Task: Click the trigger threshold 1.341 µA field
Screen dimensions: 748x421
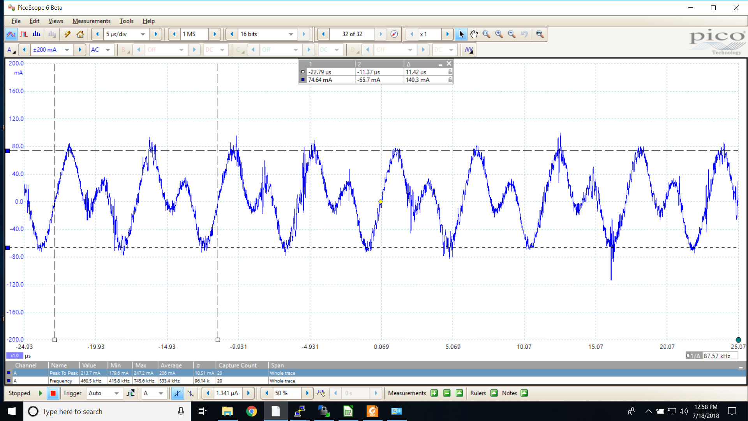Action: 228,393
